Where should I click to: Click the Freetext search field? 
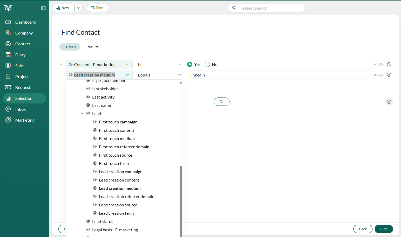click(266, 8)
